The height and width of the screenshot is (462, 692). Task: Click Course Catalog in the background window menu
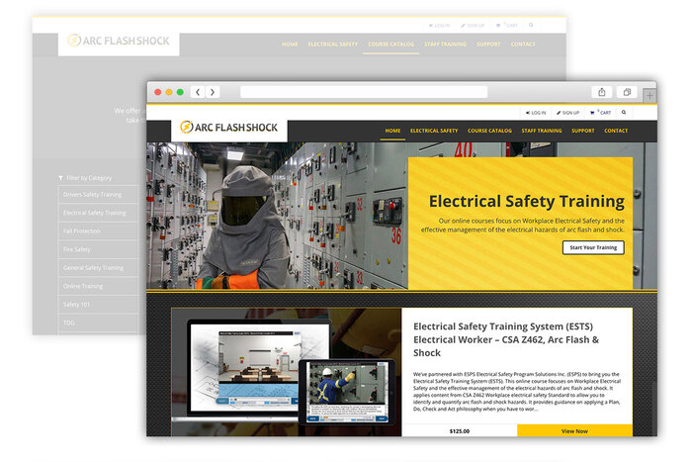[391, 45]
